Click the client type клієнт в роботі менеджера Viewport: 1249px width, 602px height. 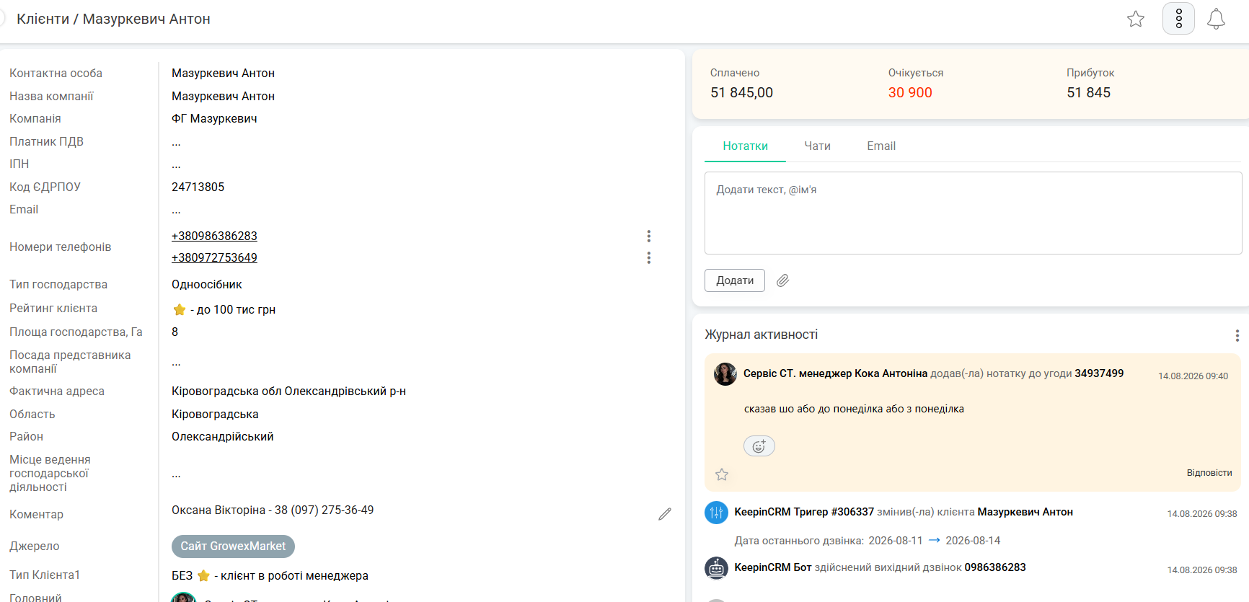tap(270, 575)
